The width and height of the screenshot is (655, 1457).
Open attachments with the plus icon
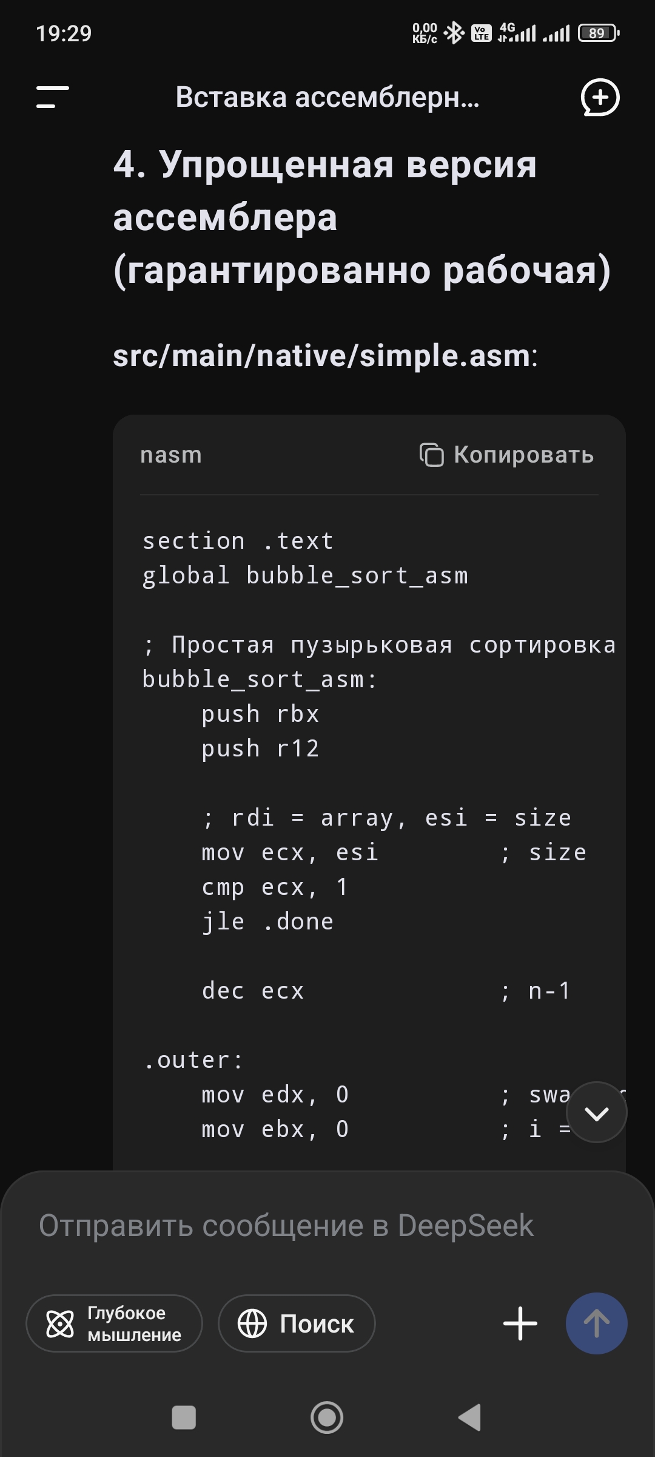coord(520,1323)
